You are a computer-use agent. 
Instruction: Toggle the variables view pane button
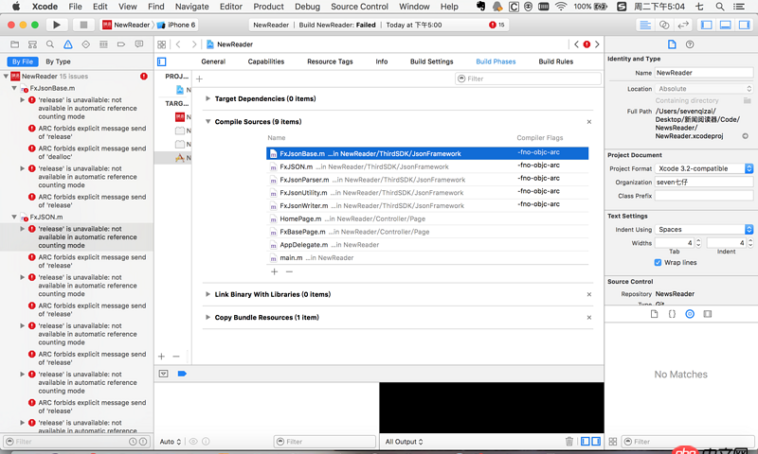[586, 442]
